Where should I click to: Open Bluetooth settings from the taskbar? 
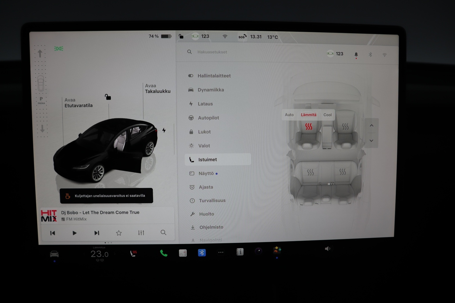(202, 253)
